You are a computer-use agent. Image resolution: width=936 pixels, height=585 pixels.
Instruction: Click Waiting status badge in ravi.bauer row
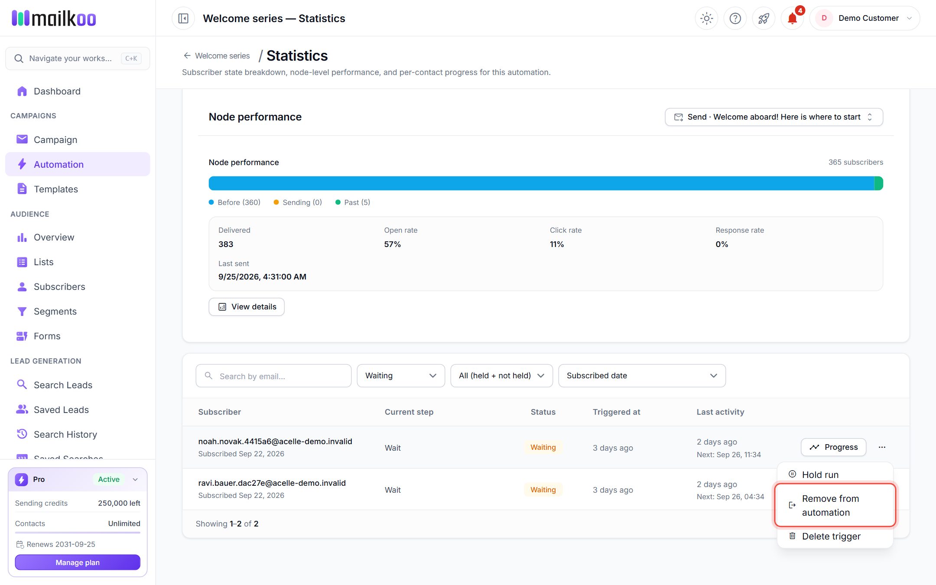point(543,490)
